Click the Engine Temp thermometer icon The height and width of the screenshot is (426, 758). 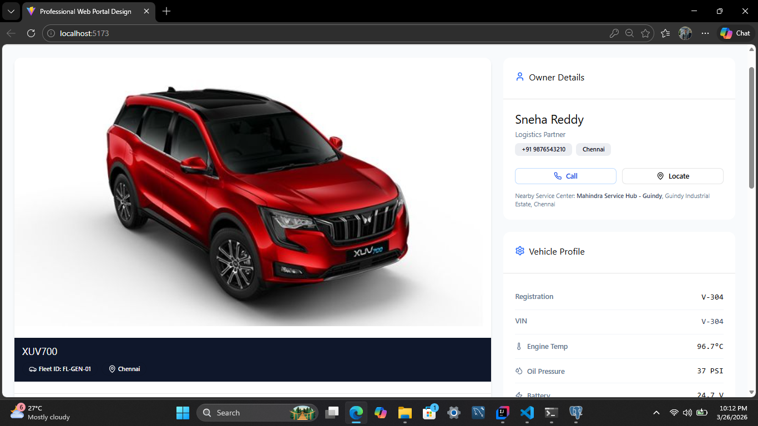(519, 347)
